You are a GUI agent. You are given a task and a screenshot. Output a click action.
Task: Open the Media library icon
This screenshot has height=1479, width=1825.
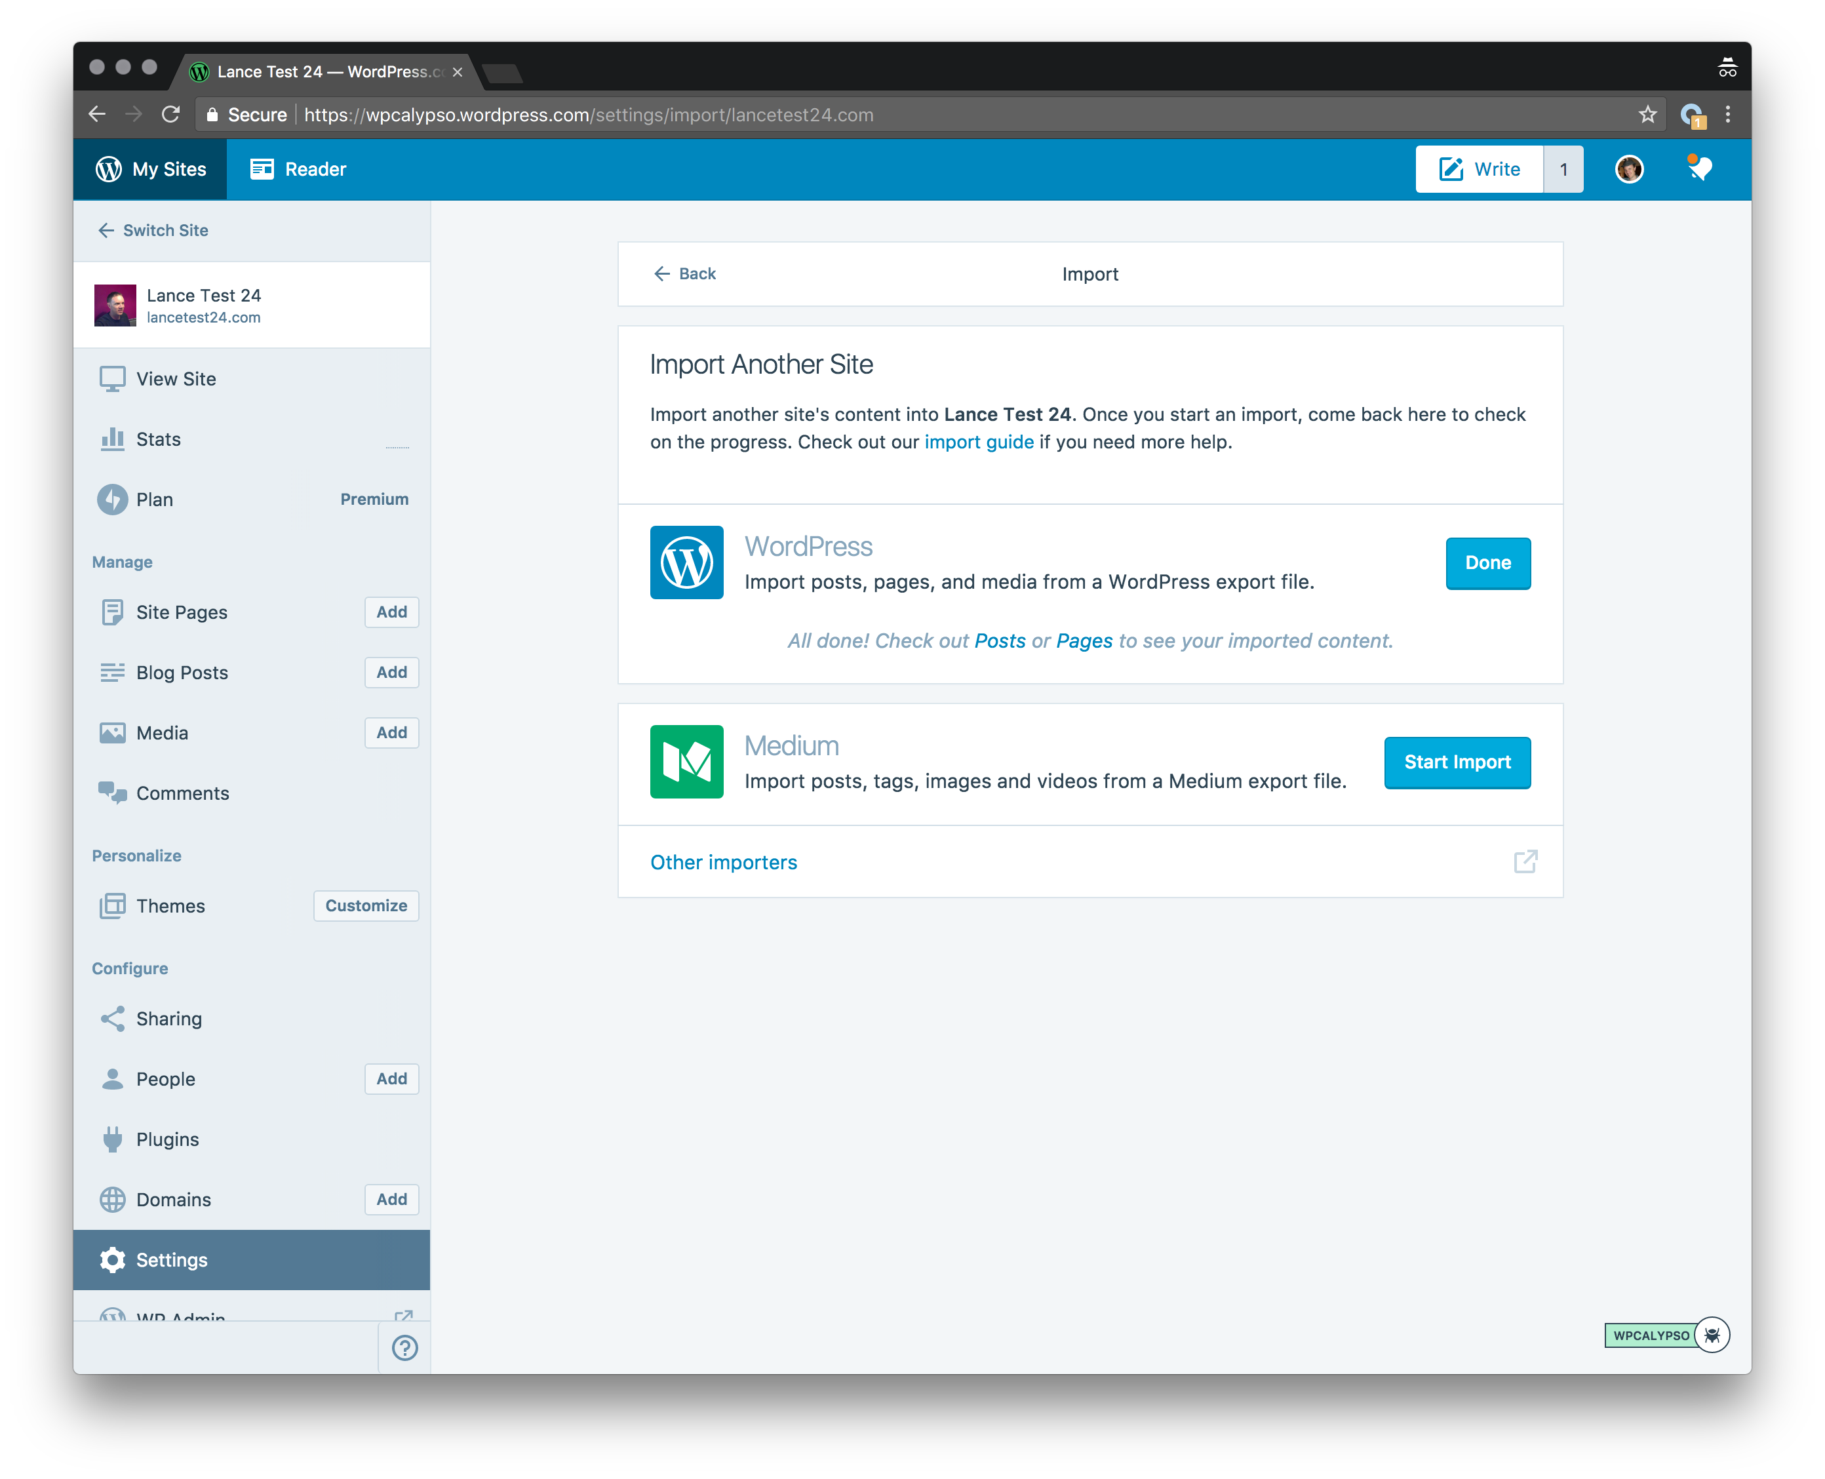click(113, 732)
